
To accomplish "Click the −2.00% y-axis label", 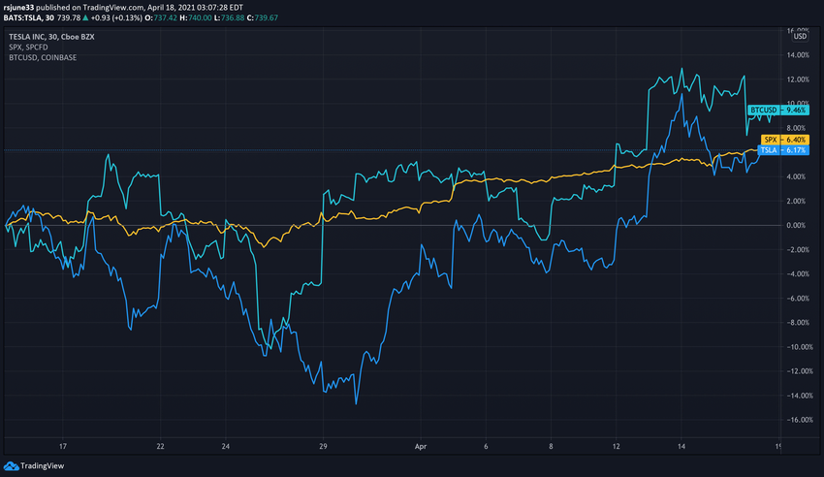I will 798,250.
